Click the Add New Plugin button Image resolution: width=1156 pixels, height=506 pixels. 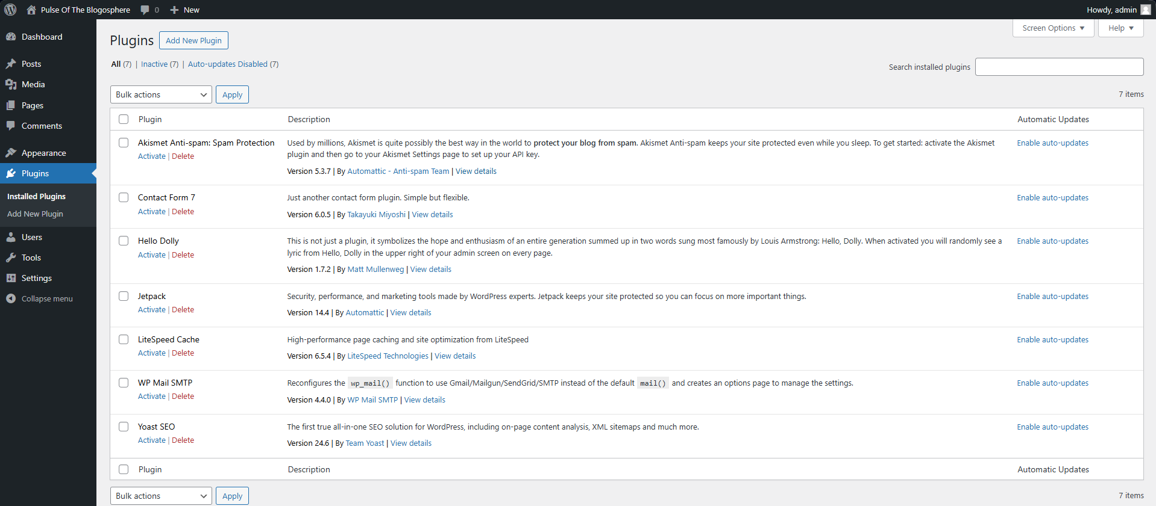[x=193, y=40]
